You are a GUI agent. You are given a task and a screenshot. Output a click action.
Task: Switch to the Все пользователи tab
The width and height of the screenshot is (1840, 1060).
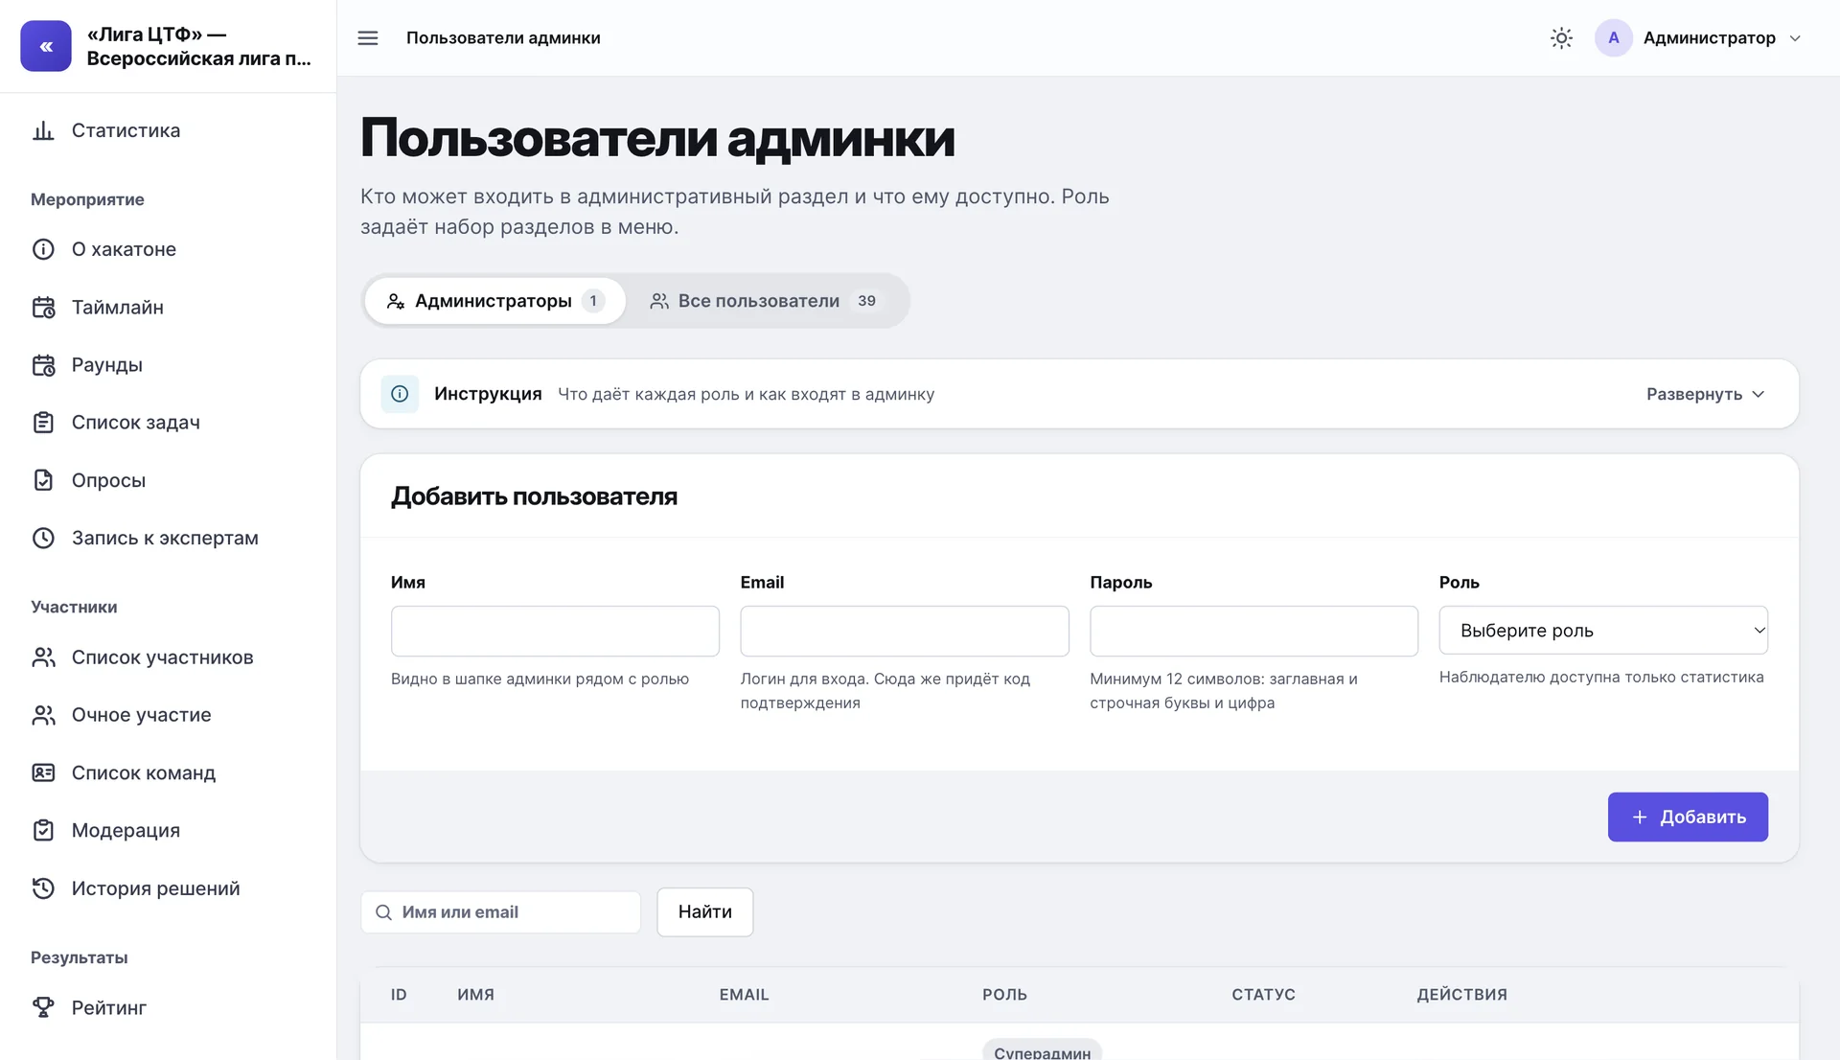click(765, 301)
